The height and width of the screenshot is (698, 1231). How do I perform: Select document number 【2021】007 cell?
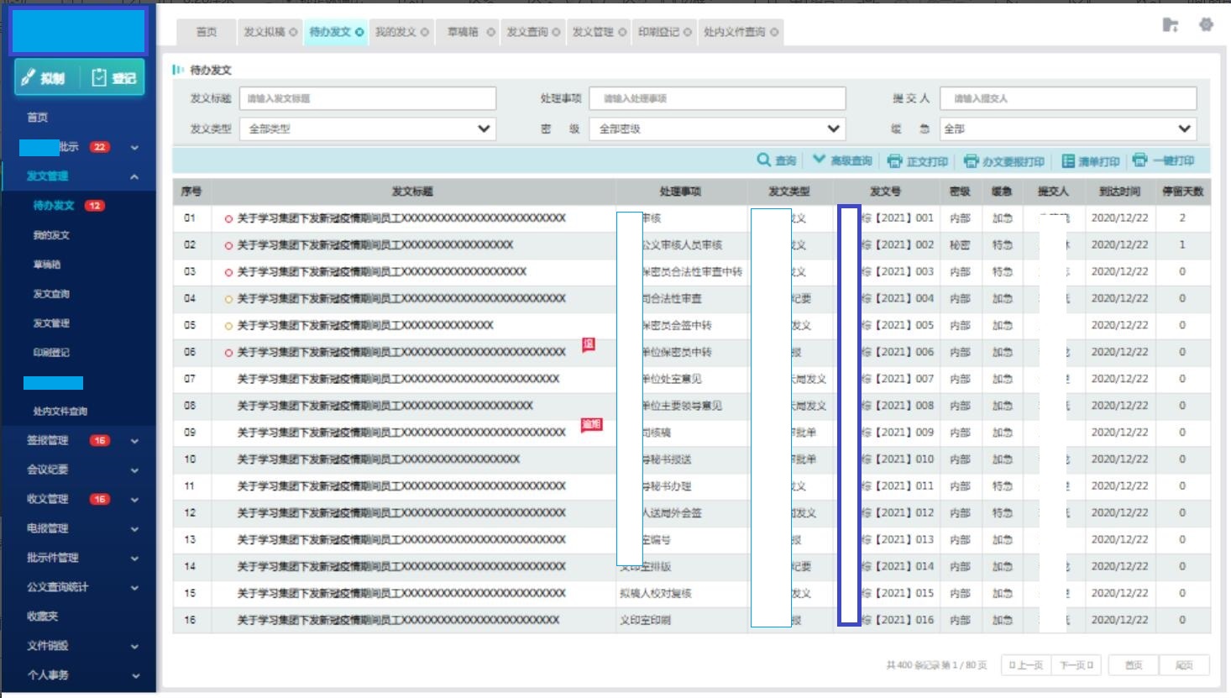click(898, 379)
